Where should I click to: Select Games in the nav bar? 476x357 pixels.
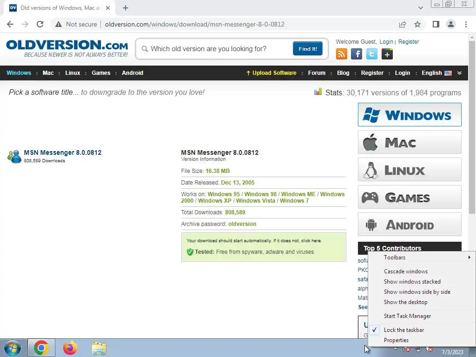click(101, 73)
